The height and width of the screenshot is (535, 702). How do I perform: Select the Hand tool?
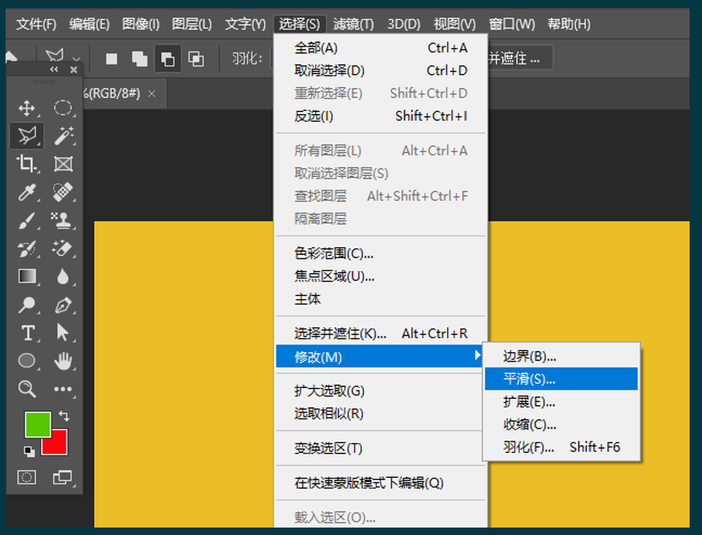63,361
